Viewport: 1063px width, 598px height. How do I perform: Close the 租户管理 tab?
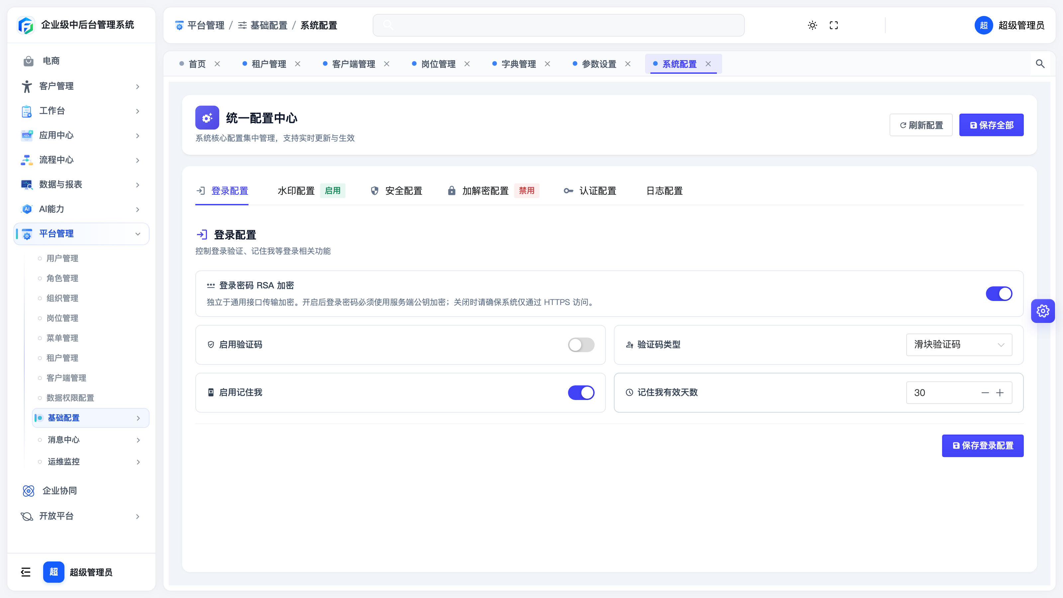coord(298,64)
